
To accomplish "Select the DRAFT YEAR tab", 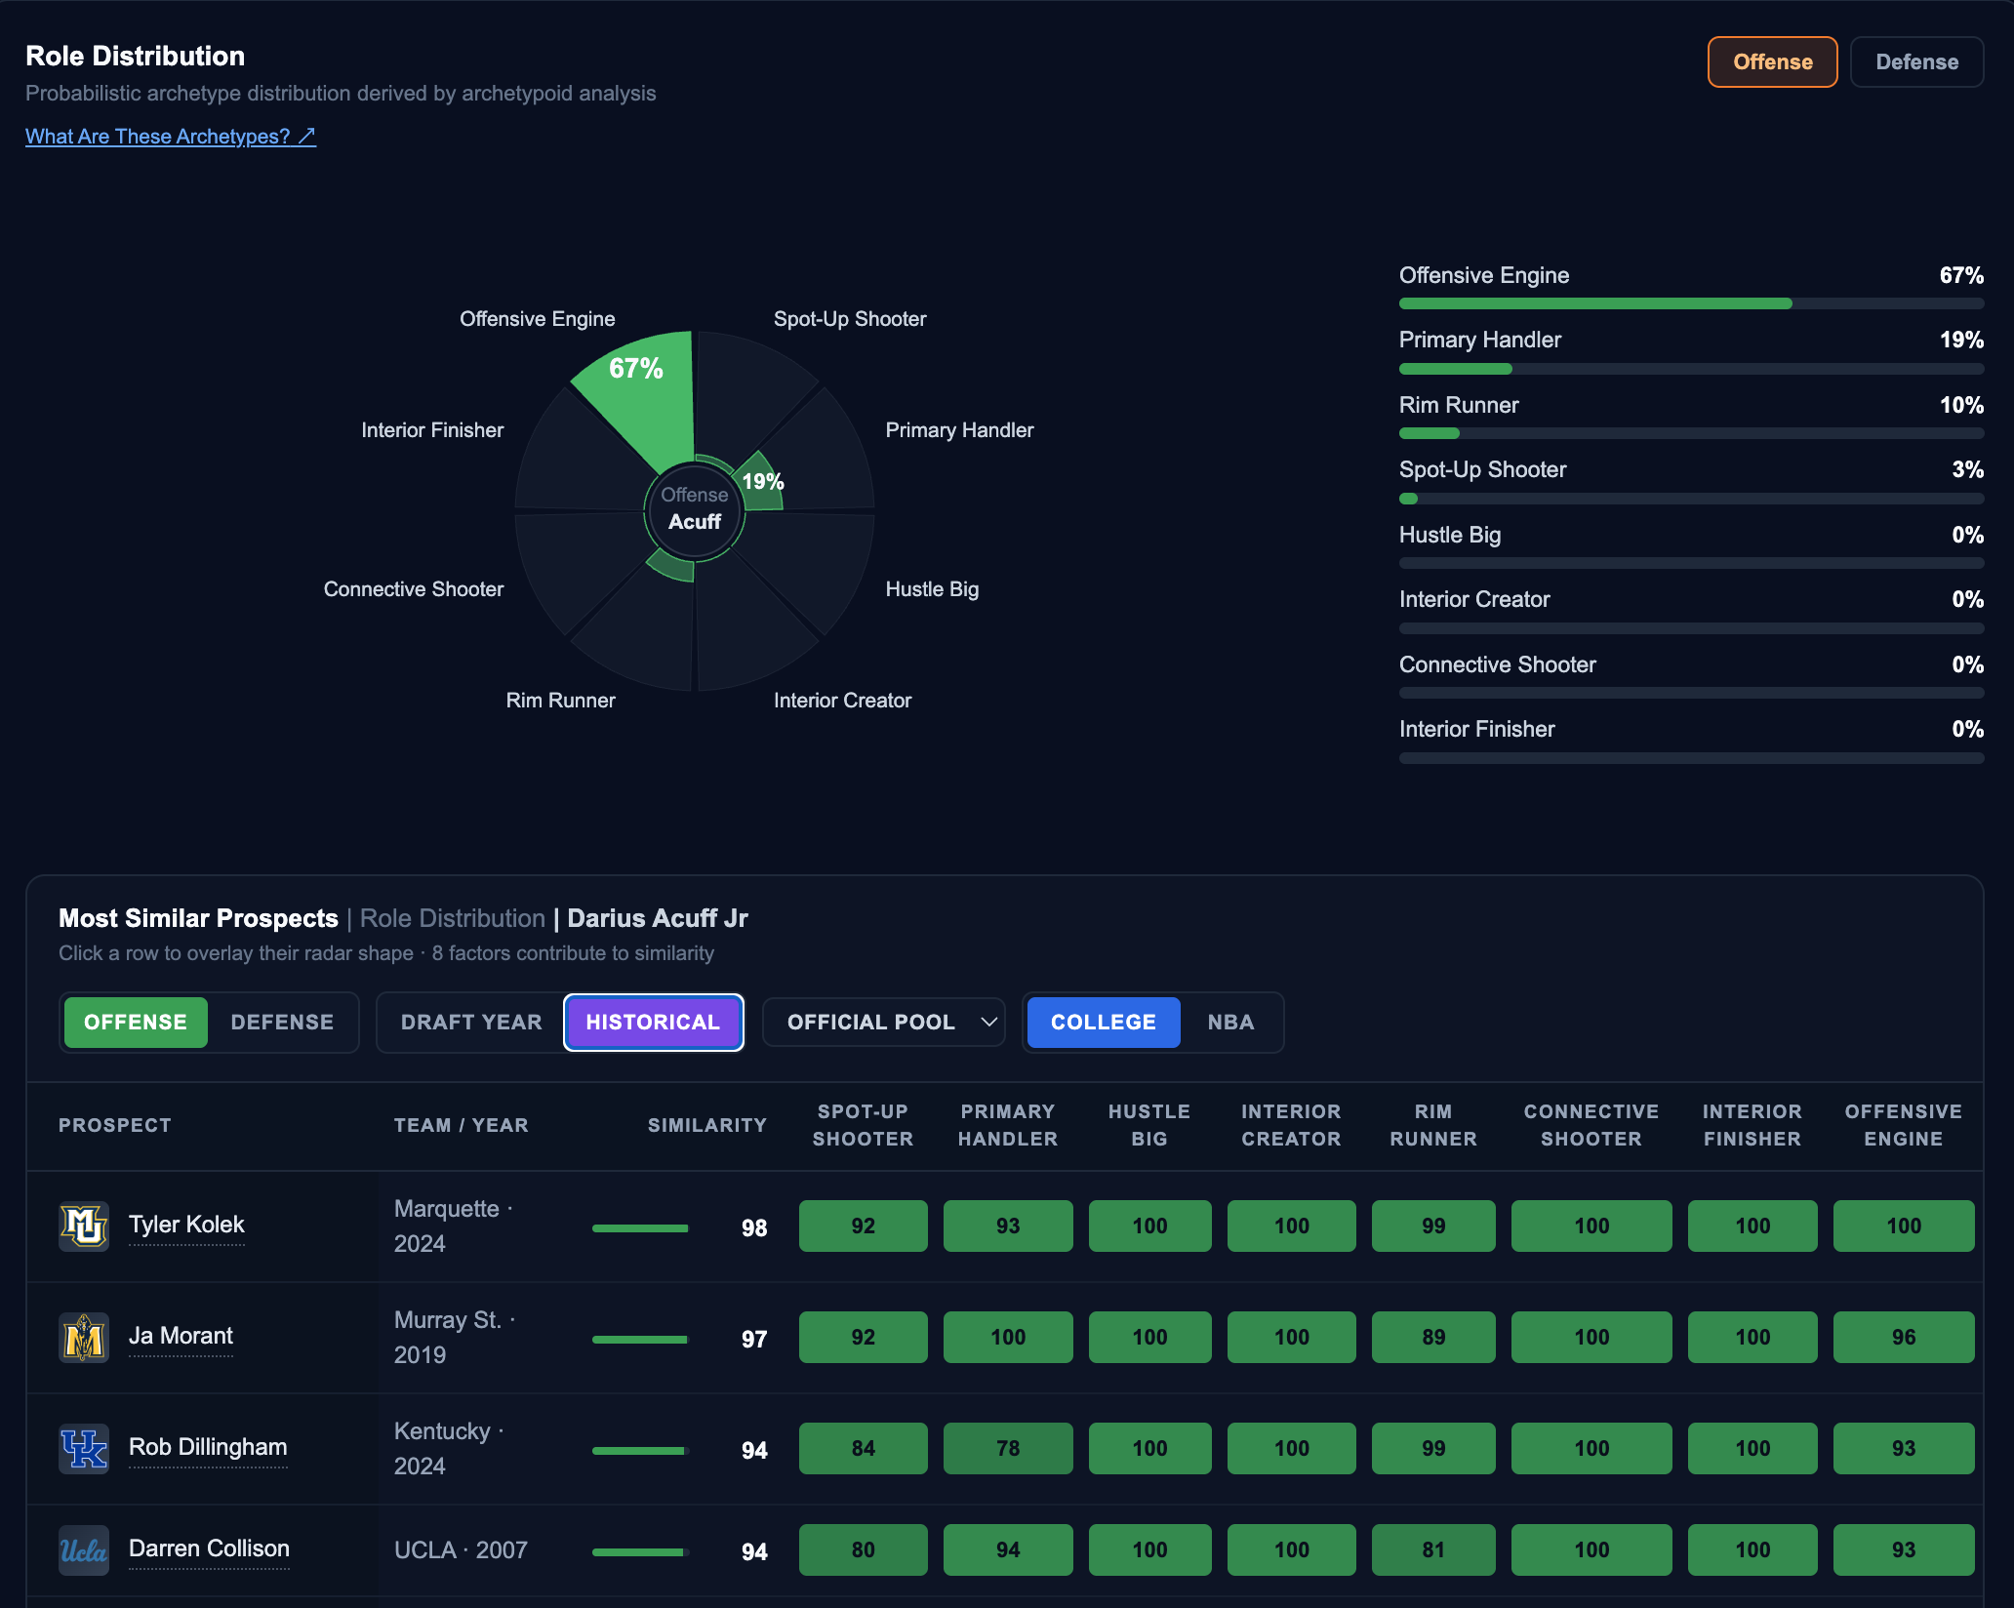I will (471, 1023).
